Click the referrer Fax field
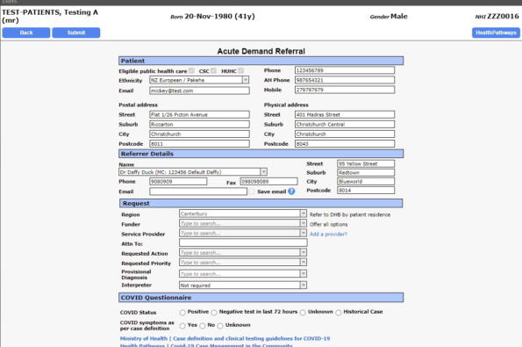522x347 pixels. click(269, 181)
